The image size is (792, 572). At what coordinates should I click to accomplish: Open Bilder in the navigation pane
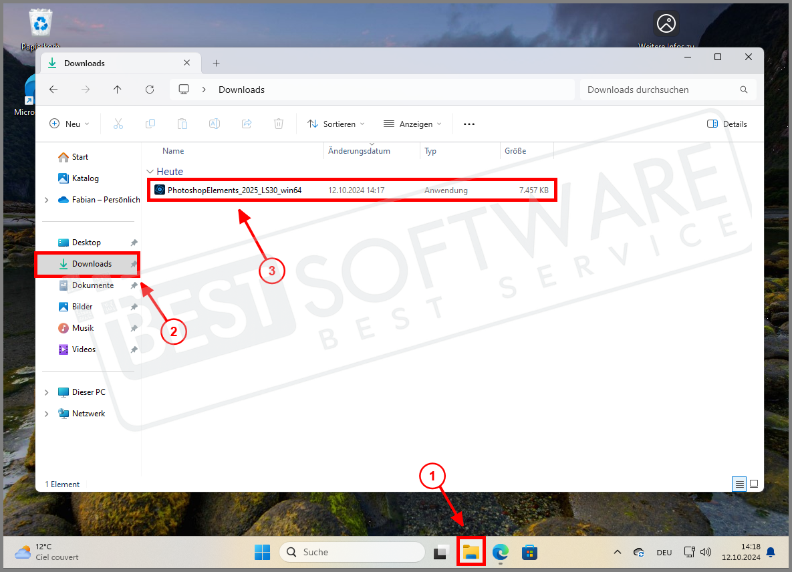(x=76, y=307)
